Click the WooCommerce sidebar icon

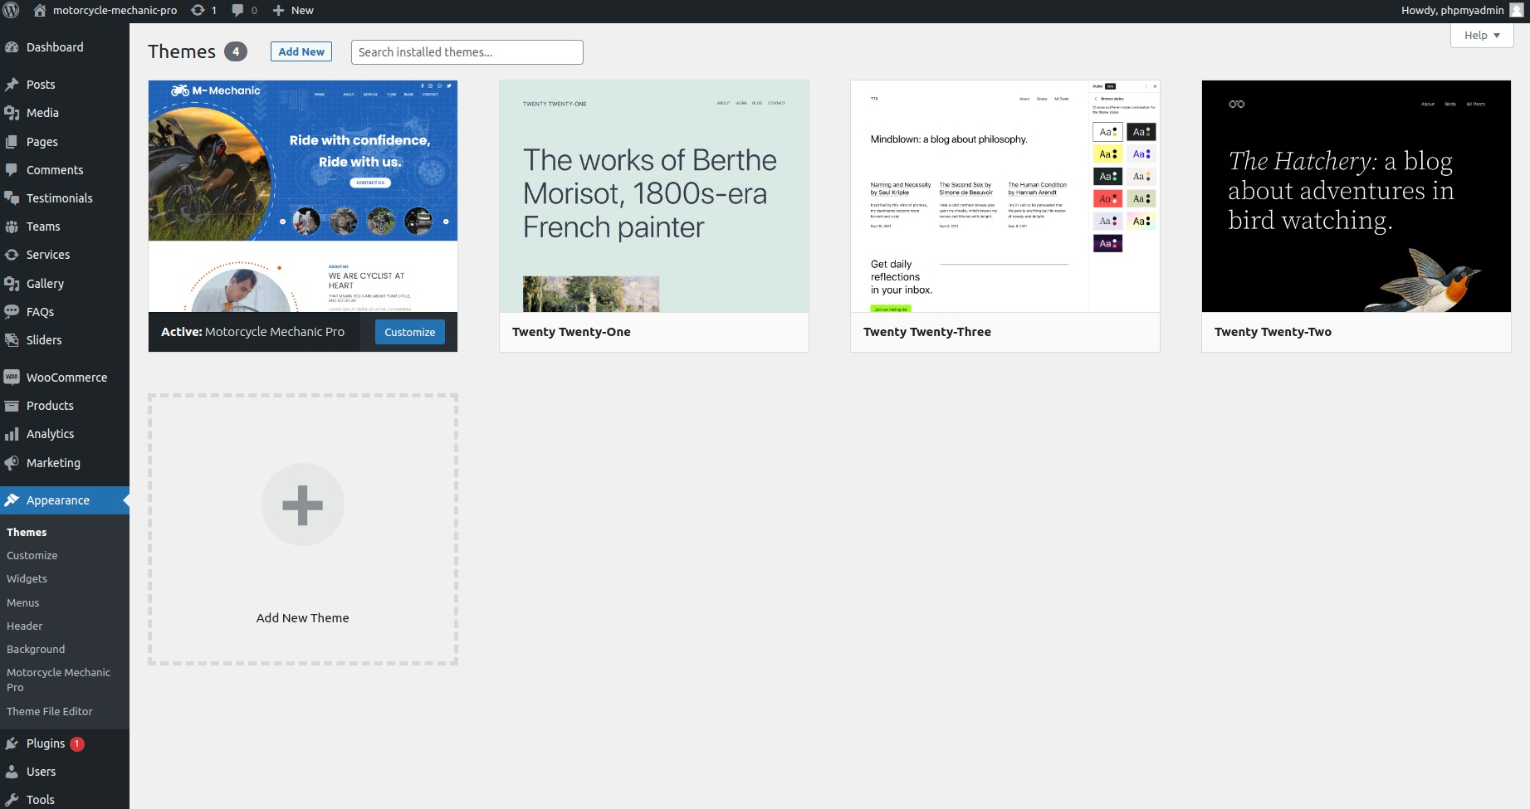pos(12,378)
